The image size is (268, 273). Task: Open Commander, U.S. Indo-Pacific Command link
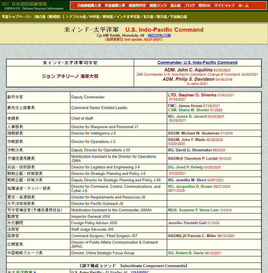coord(197,63)
